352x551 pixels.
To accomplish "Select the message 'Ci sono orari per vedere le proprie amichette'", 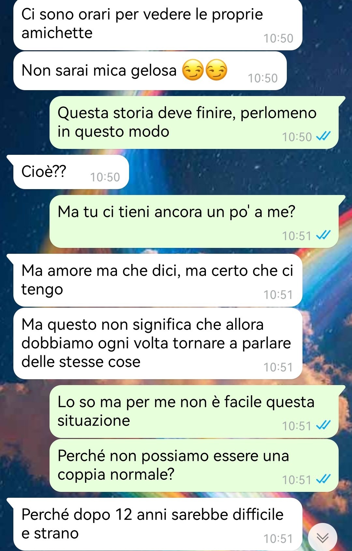I will [x=158, y=25].
